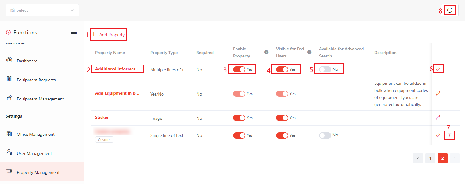Viewport: 465px width, 184px height.
Task: Click the next page chevron in pagination
Action: 455,159
